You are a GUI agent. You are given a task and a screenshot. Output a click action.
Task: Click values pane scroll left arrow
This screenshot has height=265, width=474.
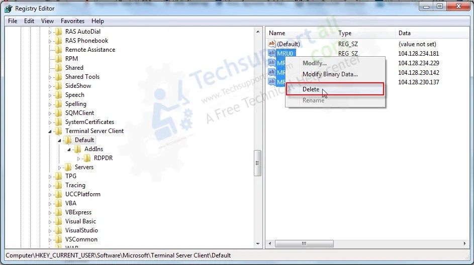click(270, 243)
